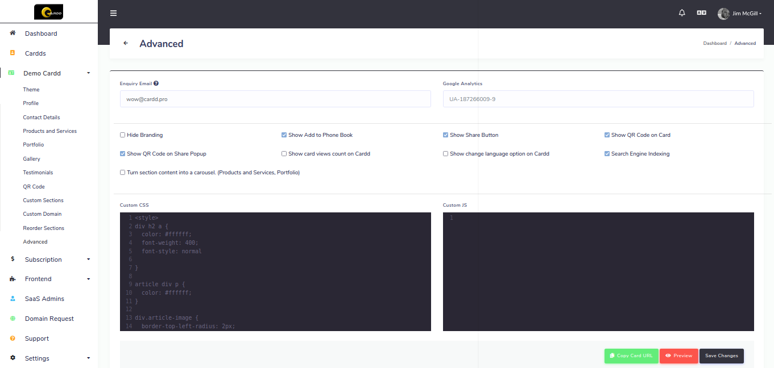Click the language translate icon
774x368 pixels.
point(701,13)
